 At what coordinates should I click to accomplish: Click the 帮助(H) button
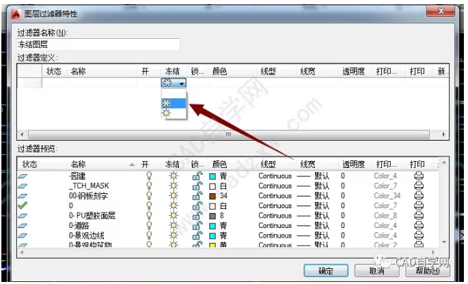(428, 271)
